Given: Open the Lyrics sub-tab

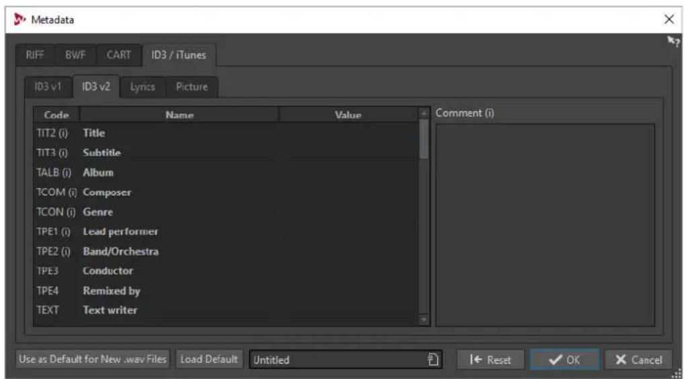Looking at the screenshot, I should (x=142, y=87).
